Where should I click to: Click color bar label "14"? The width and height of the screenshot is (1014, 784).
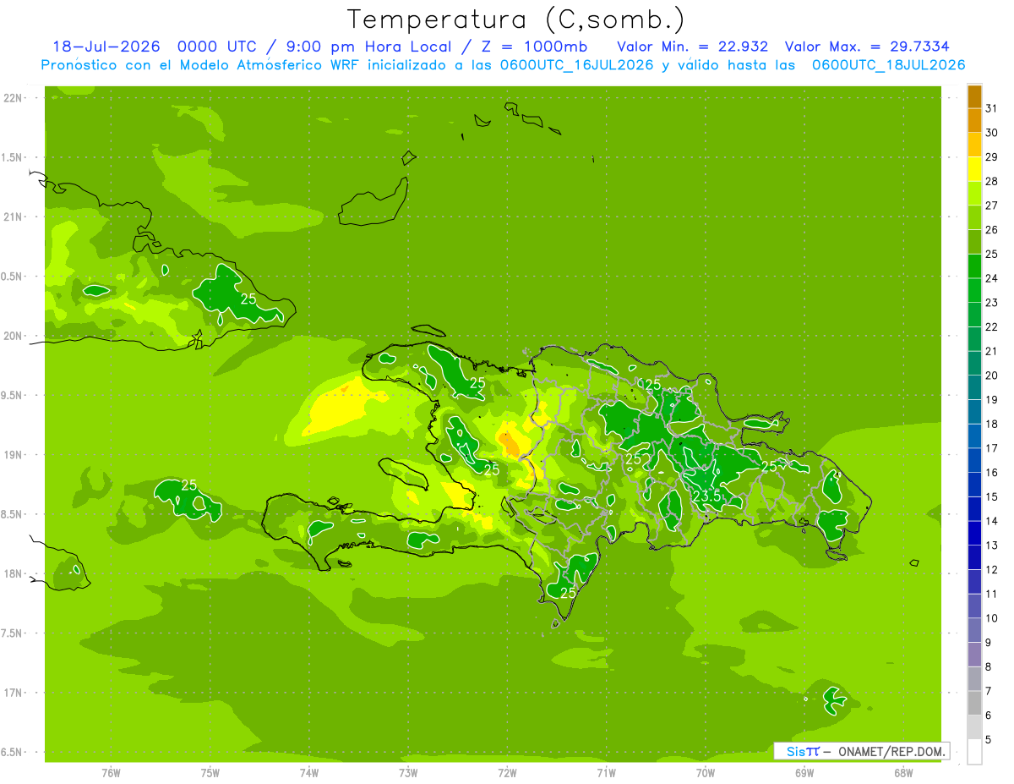coord(992,522)
